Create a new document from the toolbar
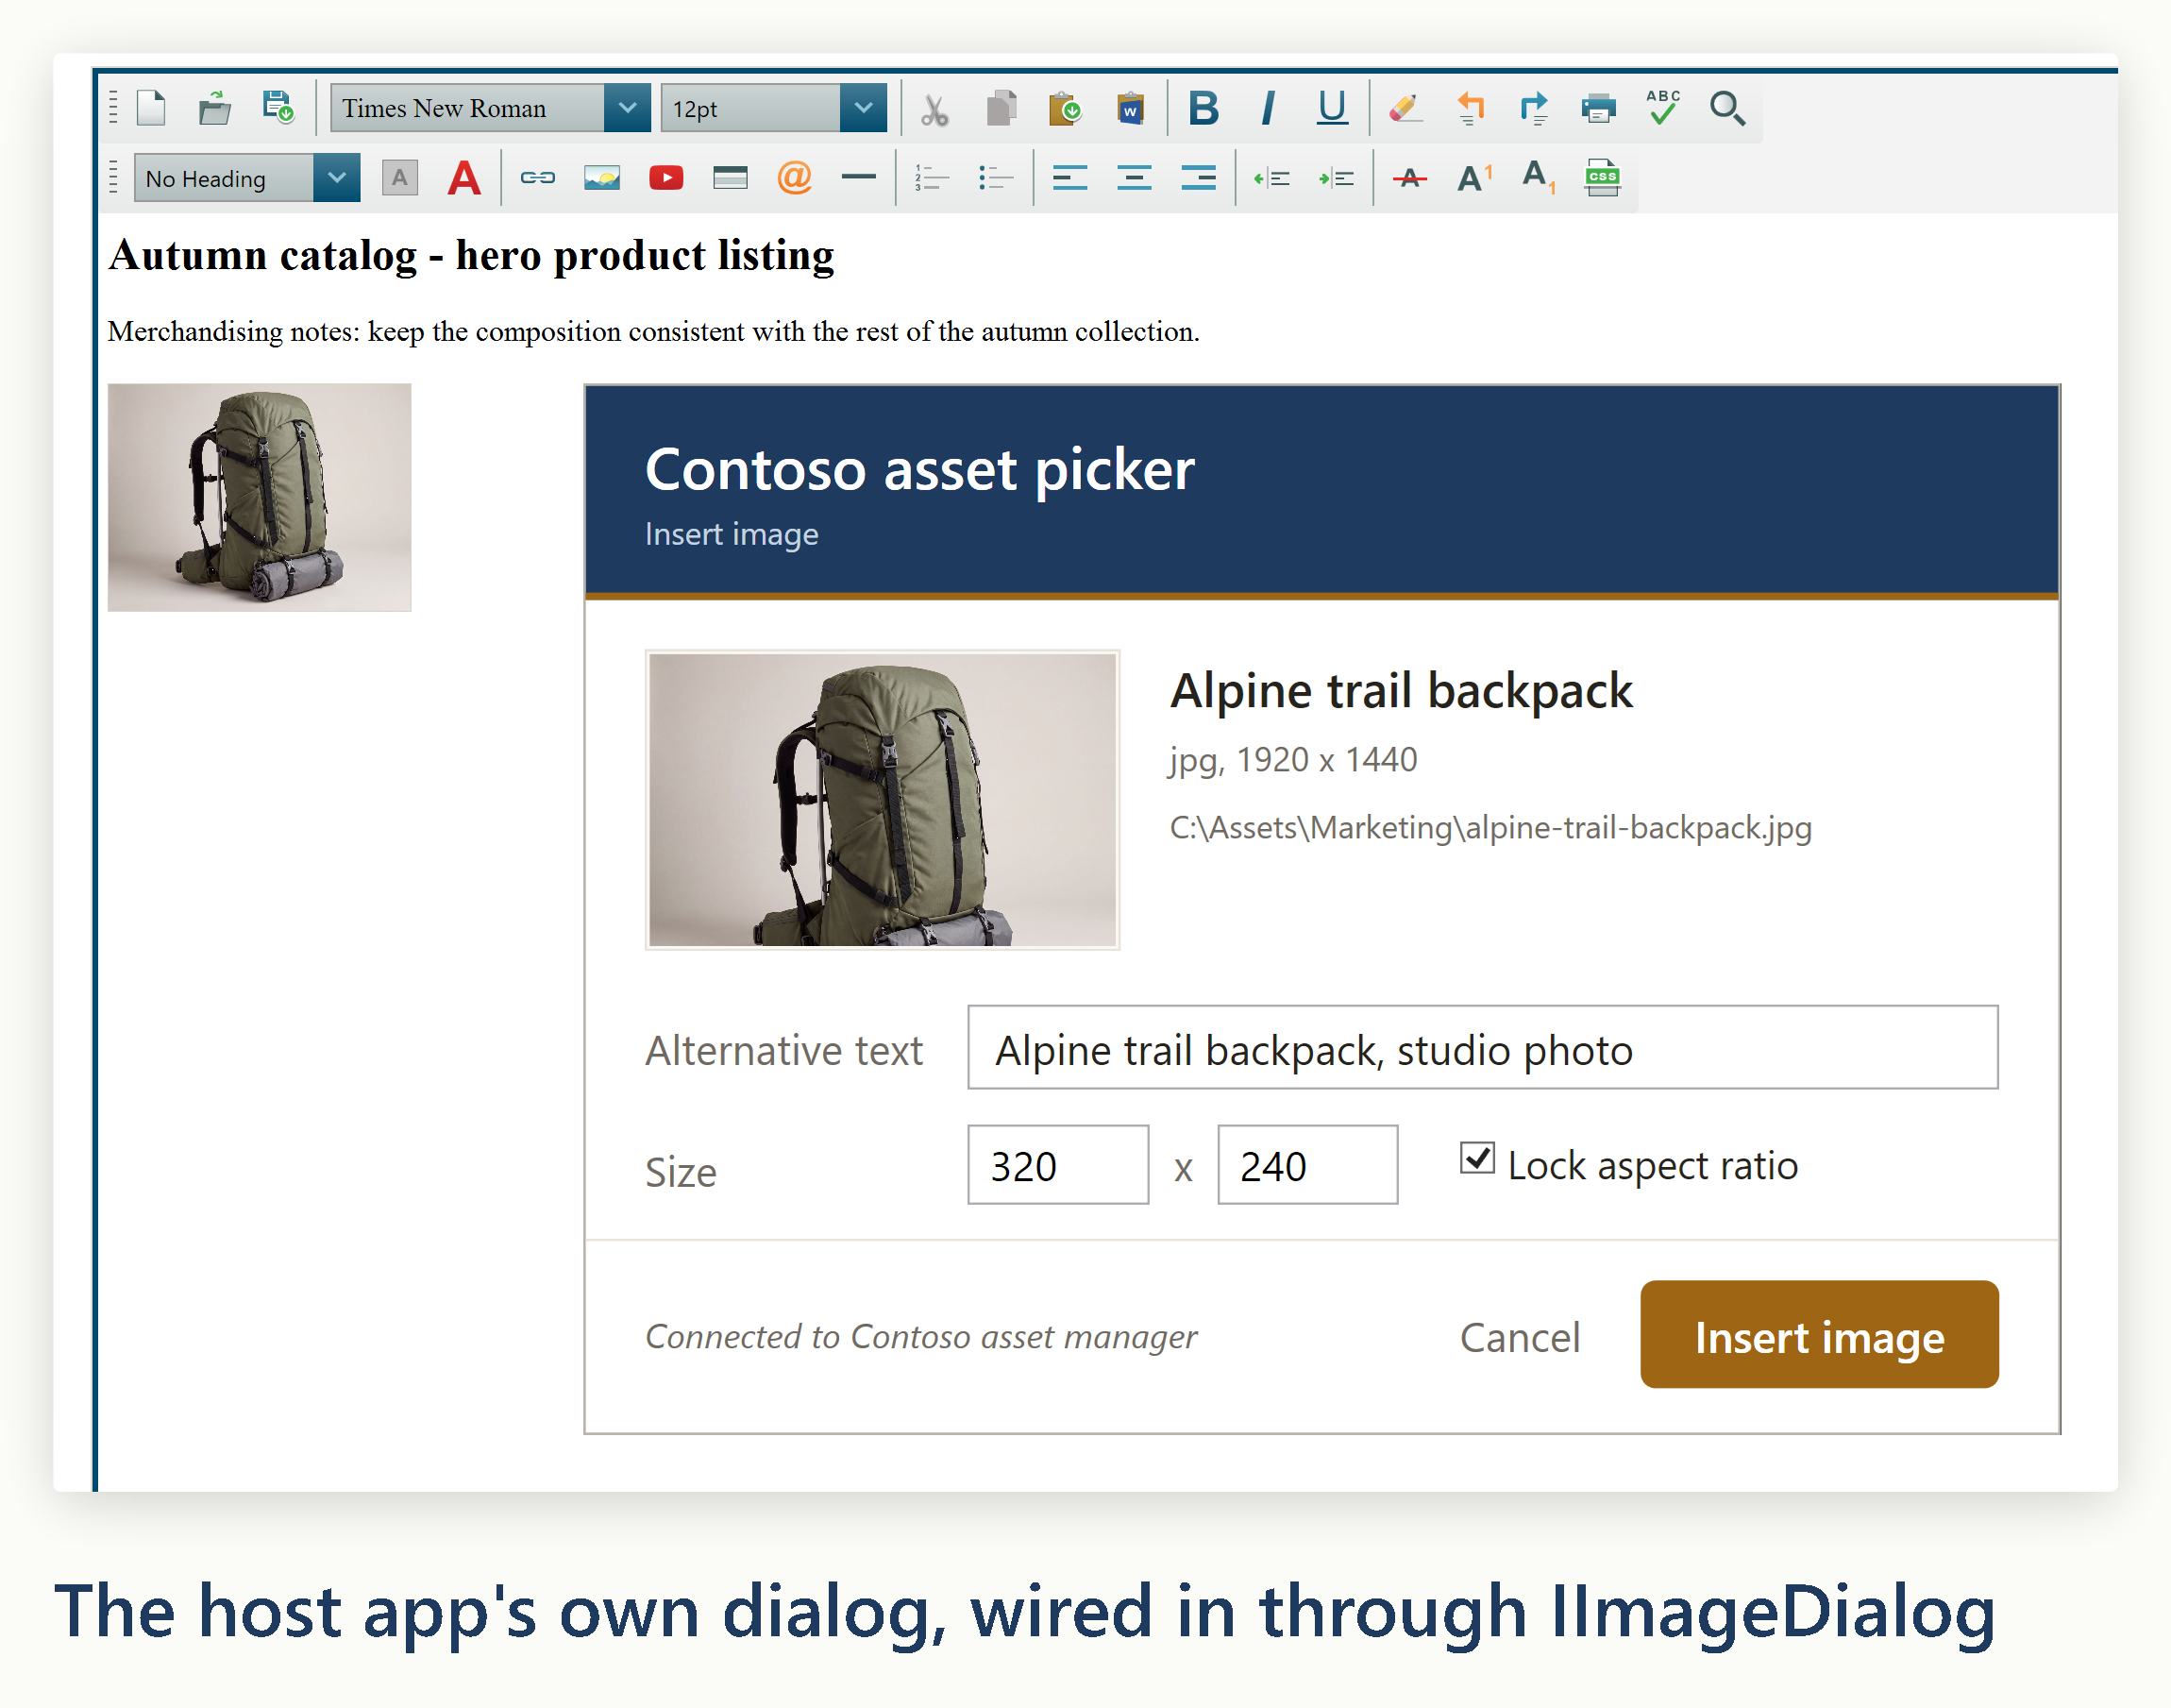Viewport: 2171px width, 1708px height. (151, 108)
